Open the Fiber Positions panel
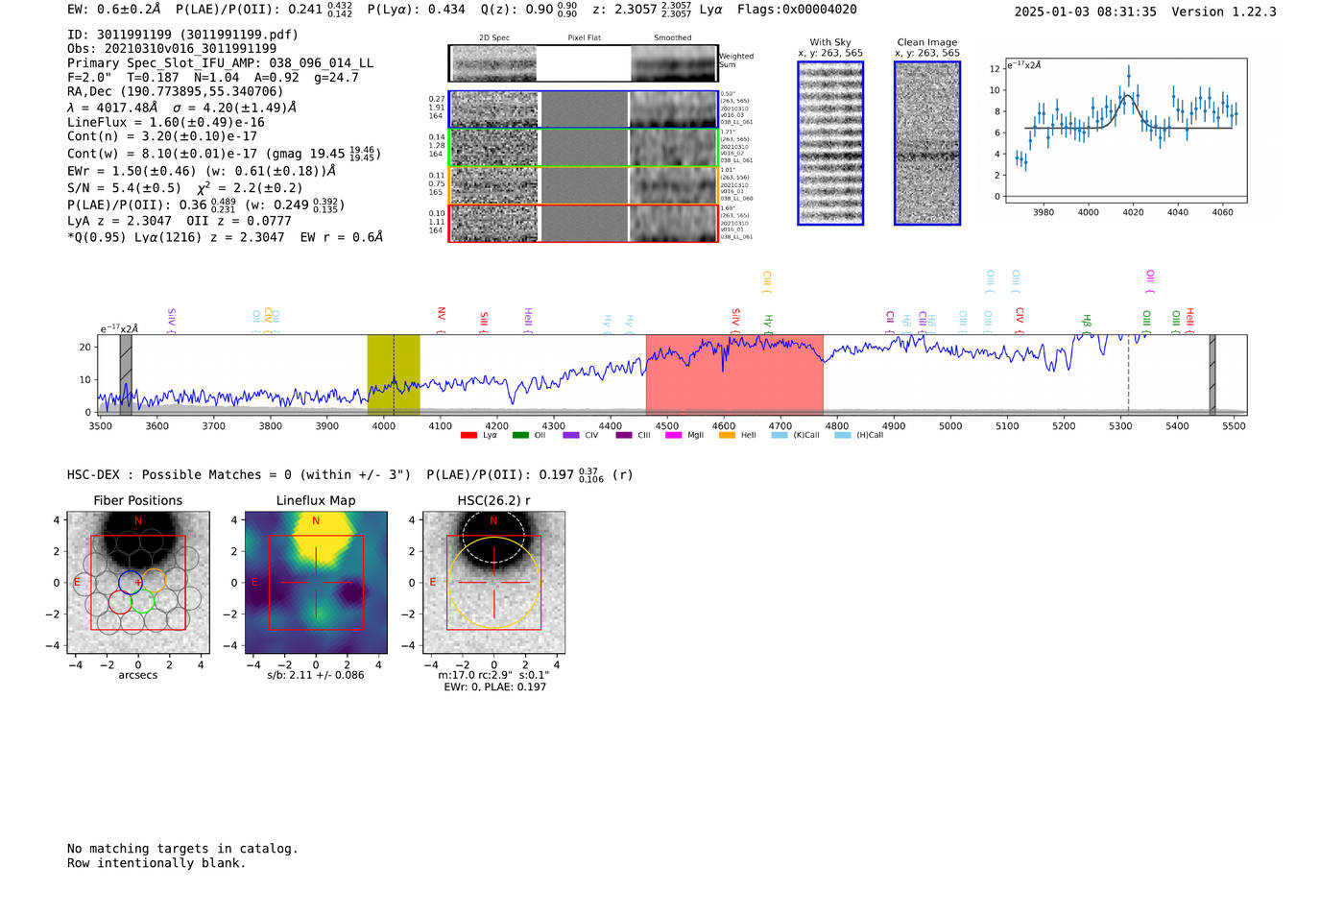This screenshot has height=915, width=1344. [138, 583]
